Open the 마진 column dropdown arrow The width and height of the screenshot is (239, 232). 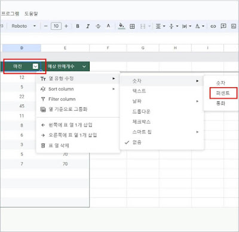(35, 66)
